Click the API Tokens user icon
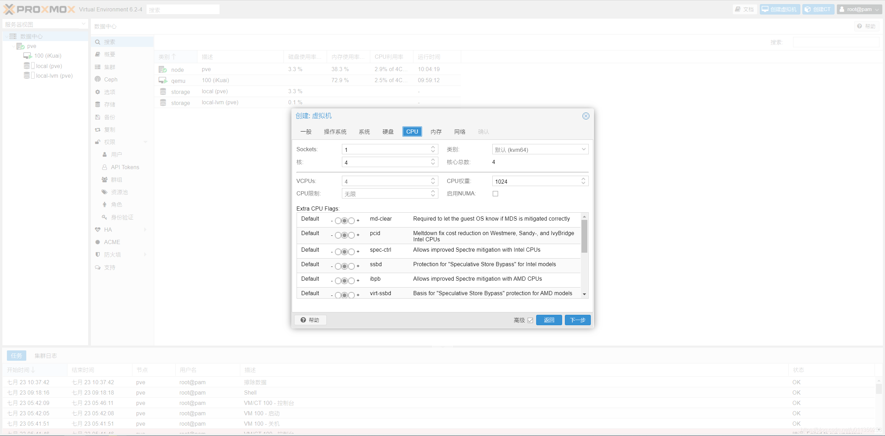The height and width of the screenshot is (436, 885). tap(104, 167)
